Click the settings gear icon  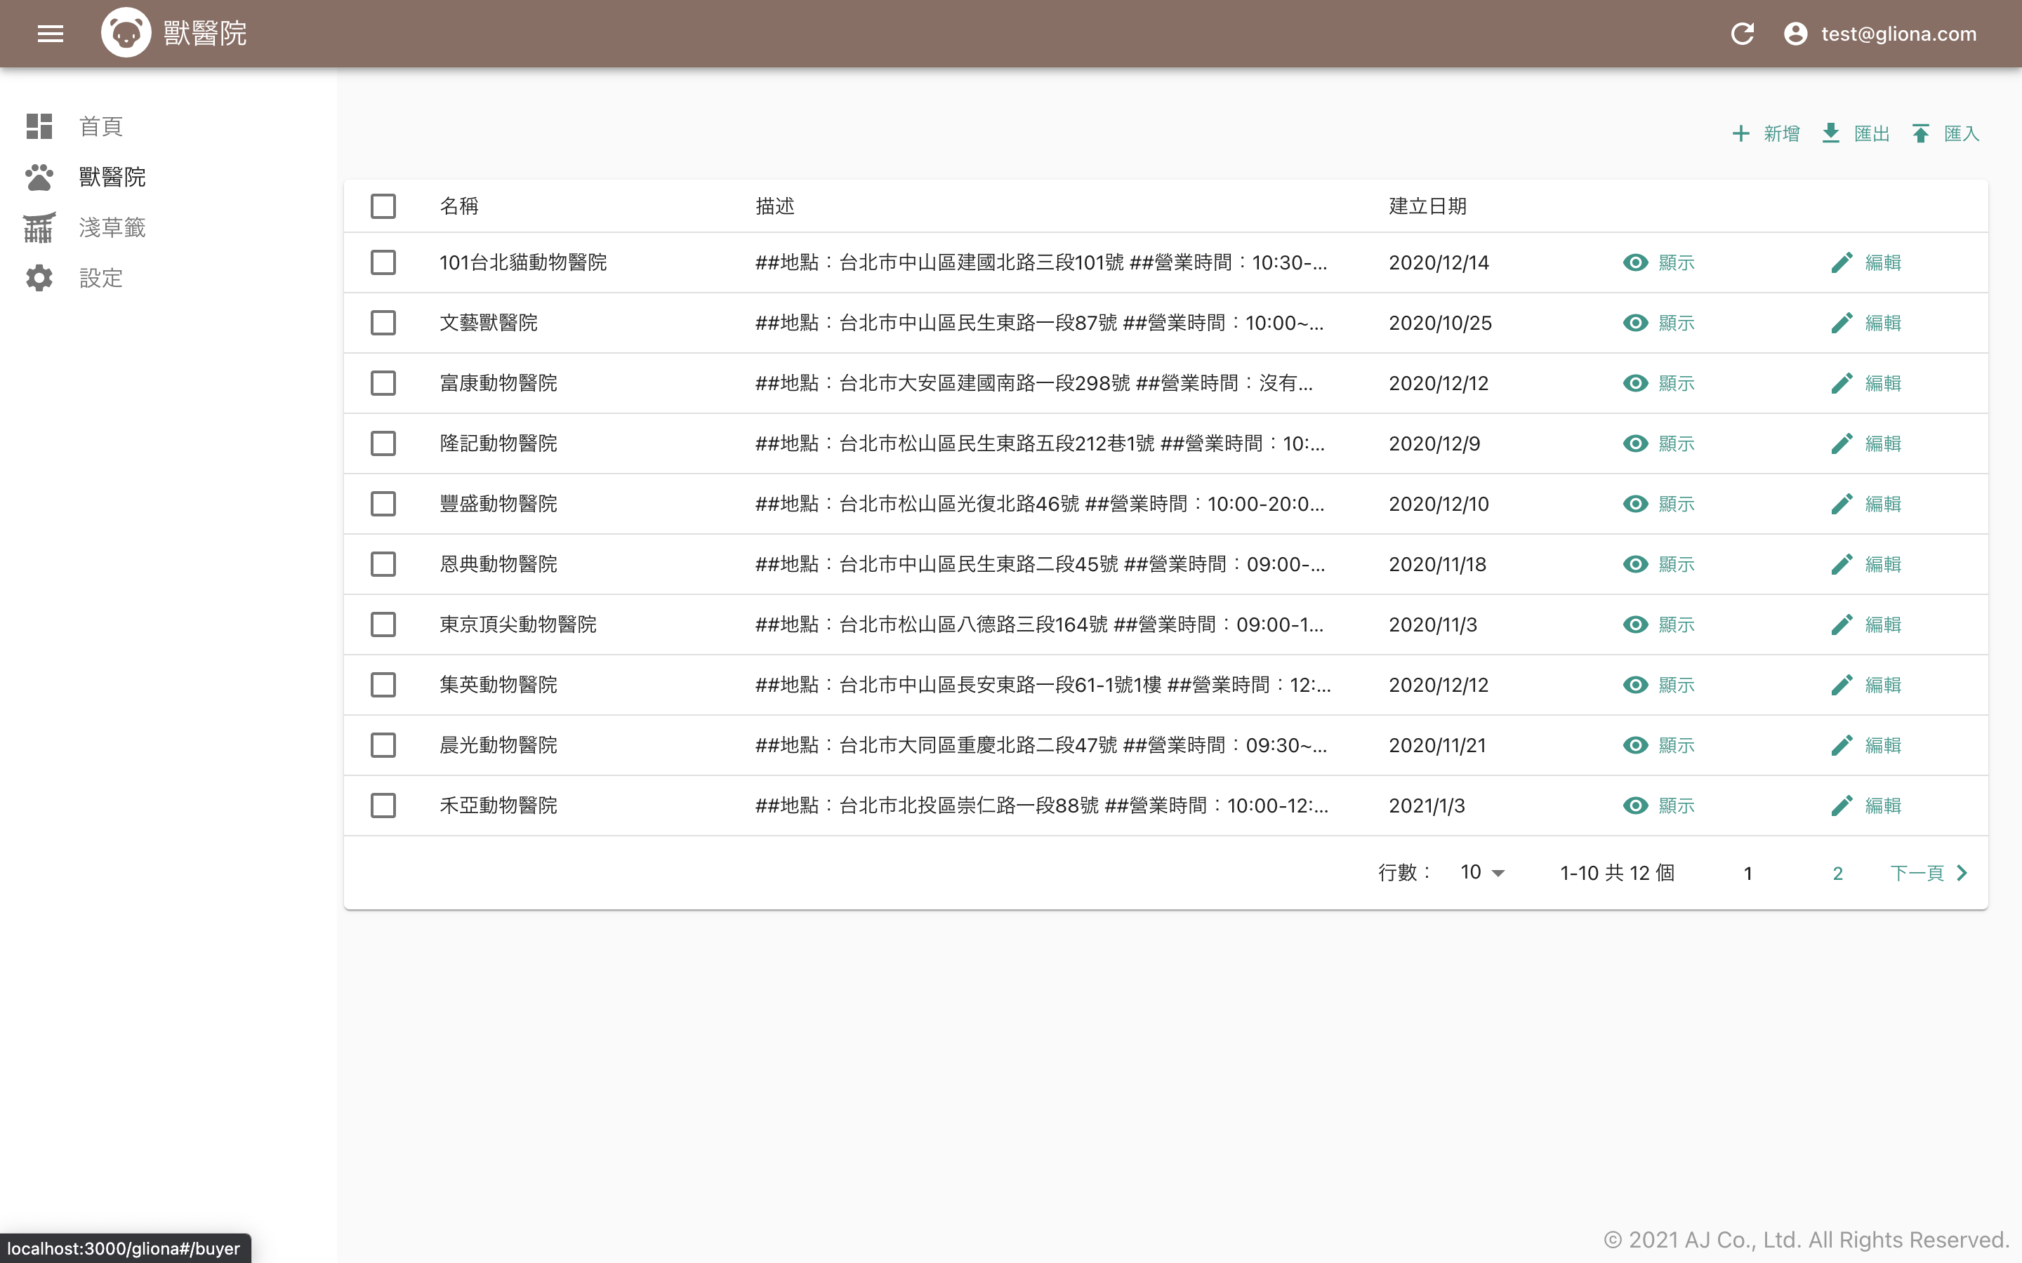tap(39, 278)
